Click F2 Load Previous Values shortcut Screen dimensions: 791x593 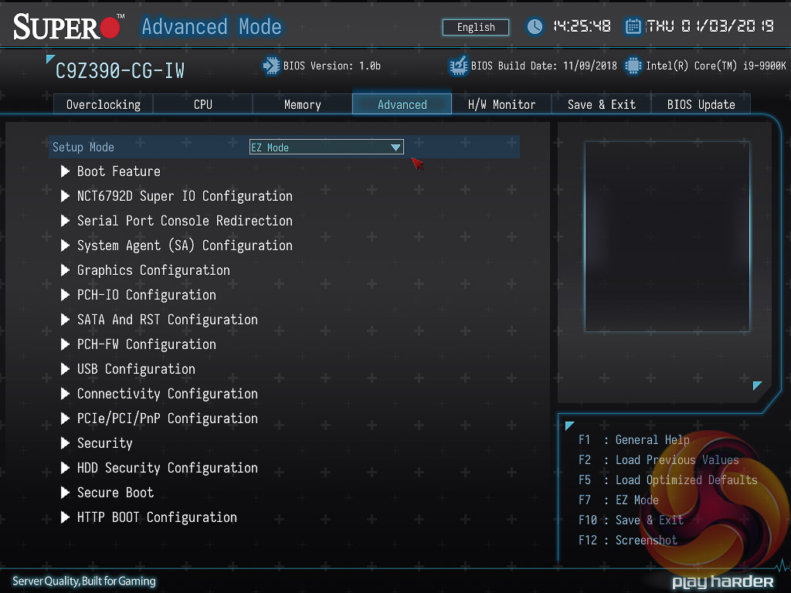[658, 460]
